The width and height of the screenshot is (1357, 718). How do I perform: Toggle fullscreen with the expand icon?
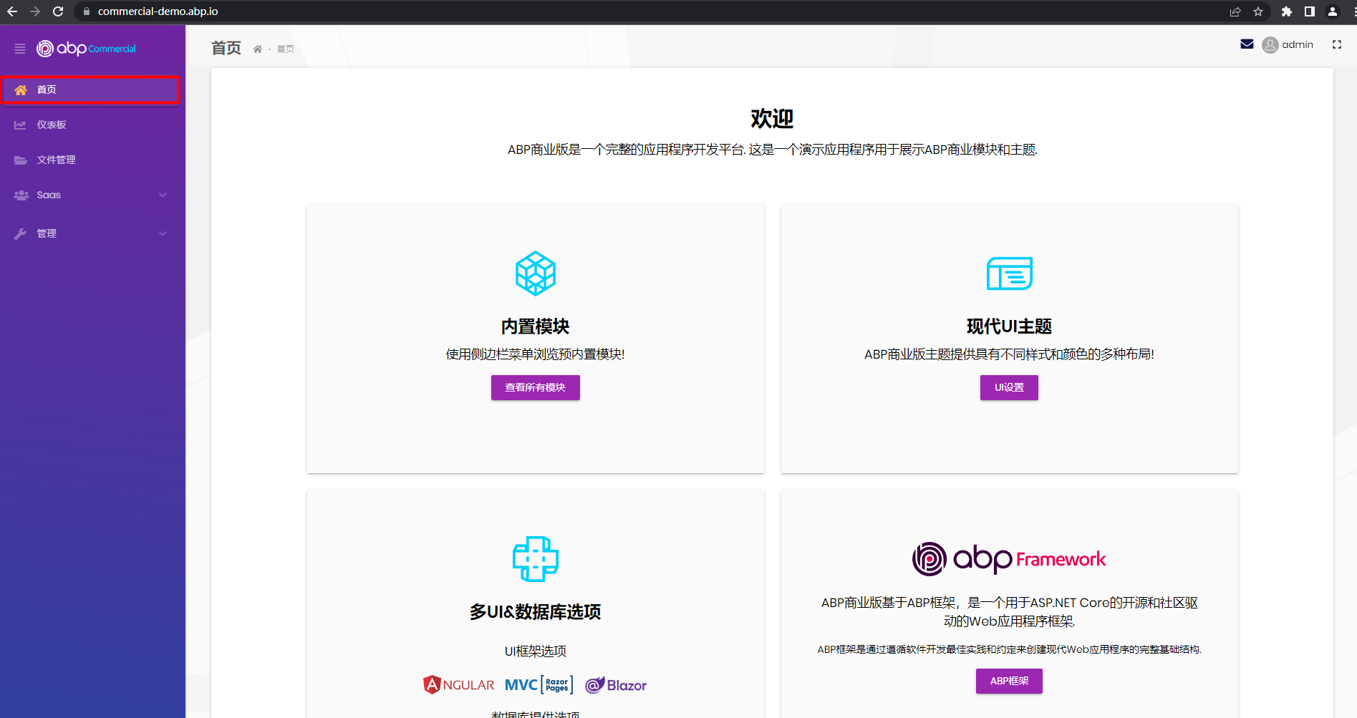coord(1336,44)
